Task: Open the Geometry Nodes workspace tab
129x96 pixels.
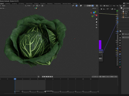Action: tap(67, 4)
